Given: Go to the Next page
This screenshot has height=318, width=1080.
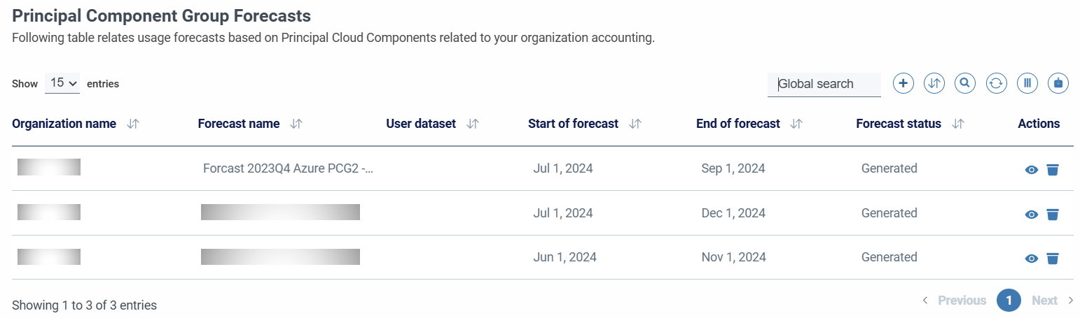Looking at the screenshot, I should click(x=1052, y=301).
